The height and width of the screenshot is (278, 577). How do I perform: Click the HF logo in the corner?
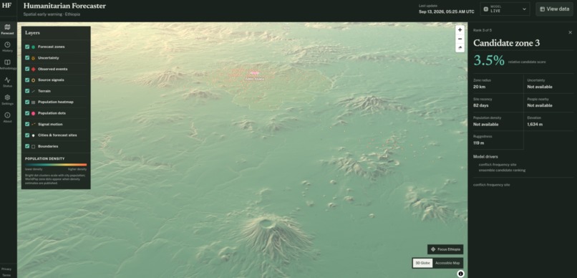point(6,6)
